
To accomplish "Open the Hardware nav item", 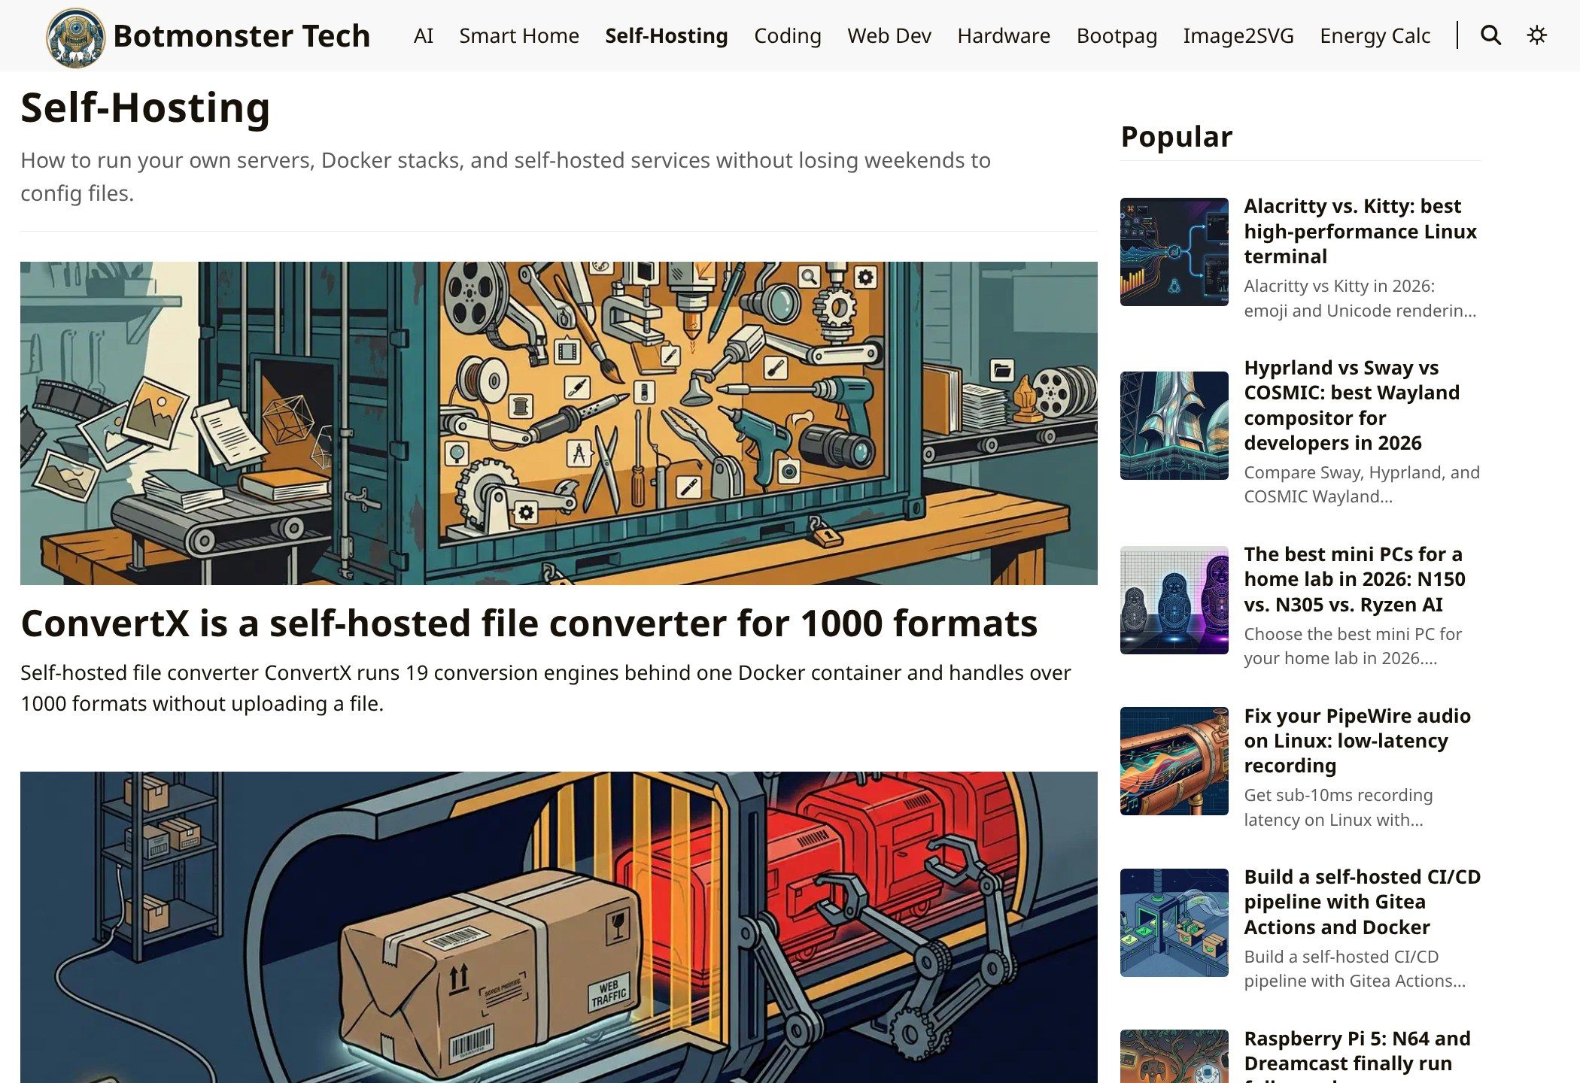I will [x=1004, y=35].
